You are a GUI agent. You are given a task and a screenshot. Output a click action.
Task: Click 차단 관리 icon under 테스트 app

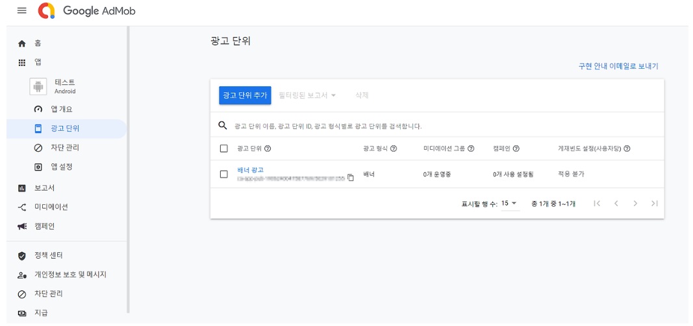tap(38, 148)
